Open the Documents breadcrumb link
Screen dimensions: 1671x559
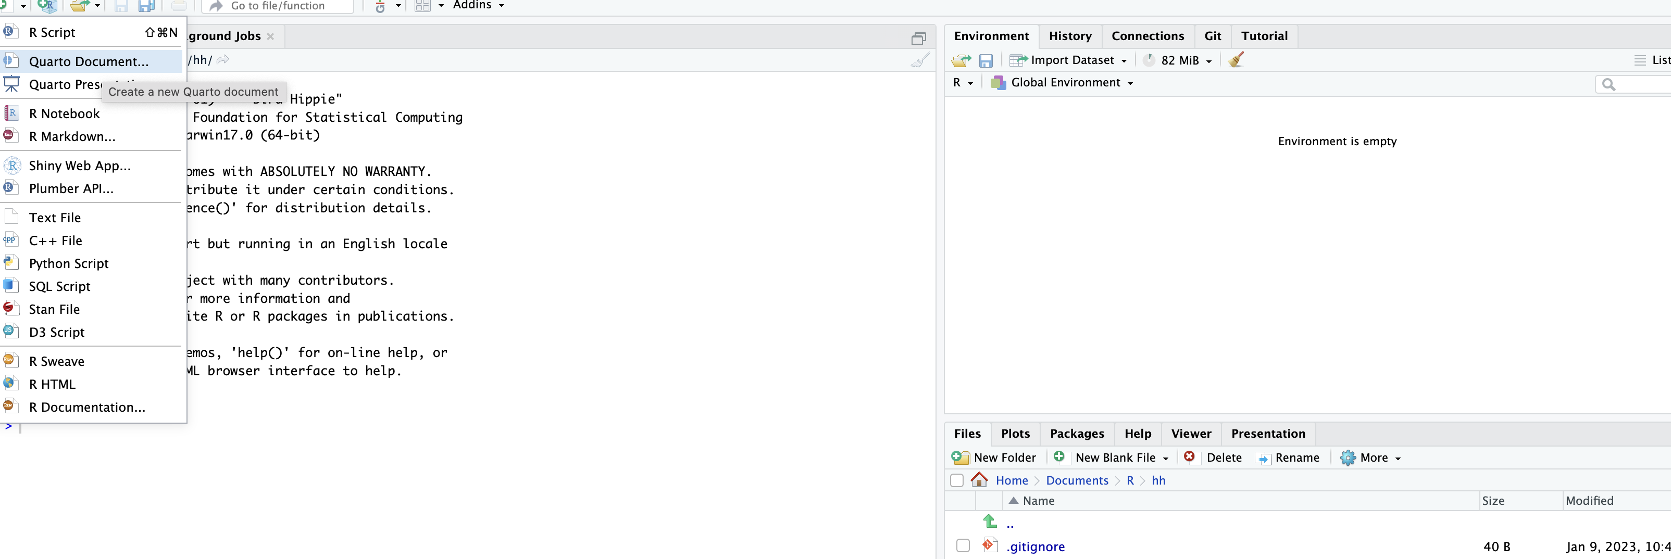point(1077,480)
